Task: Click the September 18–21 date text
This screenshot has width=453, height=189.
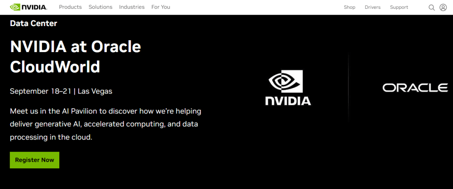Action: tap(41, 91)
